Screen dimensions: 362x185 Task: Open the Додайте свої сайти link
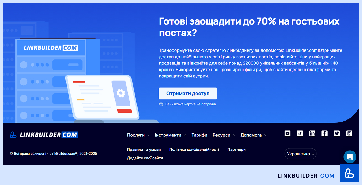pyautogui.click(x=145, y=158)
